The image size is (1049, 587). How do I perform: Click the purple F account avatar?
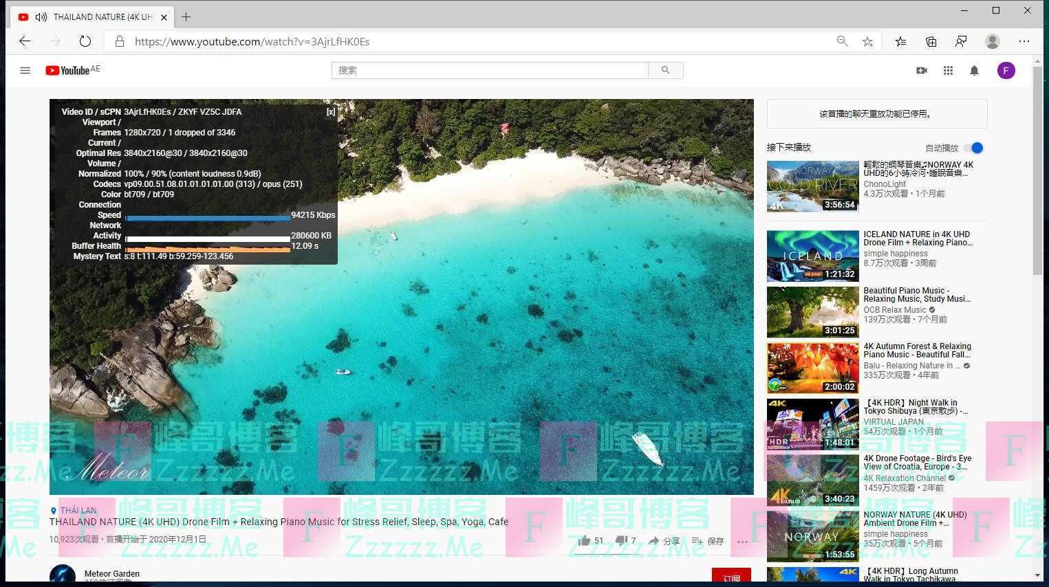1006,70
